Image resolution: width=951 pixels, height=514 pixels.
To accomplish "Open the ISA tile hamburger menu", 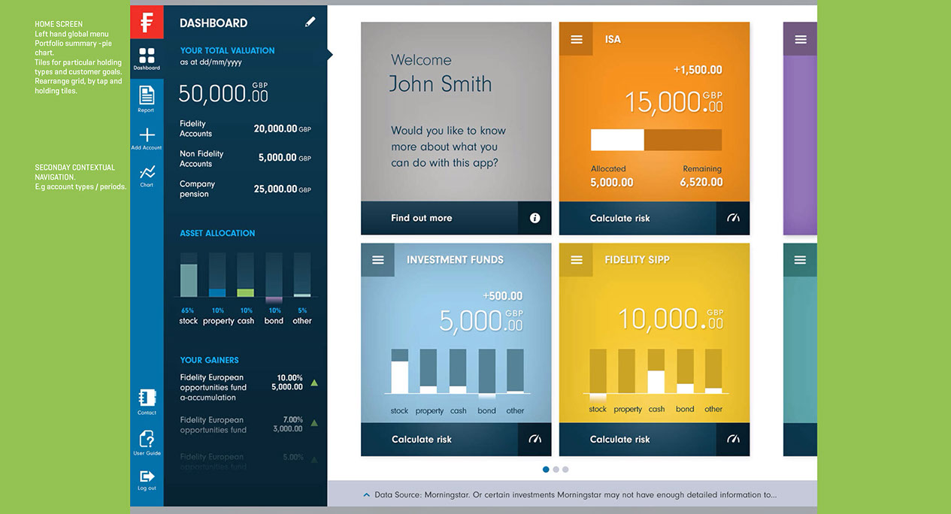I will [x=576, y=39].
